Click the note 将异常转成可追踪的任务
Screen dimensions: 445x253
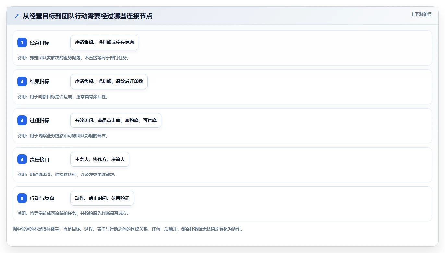click(73, 213)
